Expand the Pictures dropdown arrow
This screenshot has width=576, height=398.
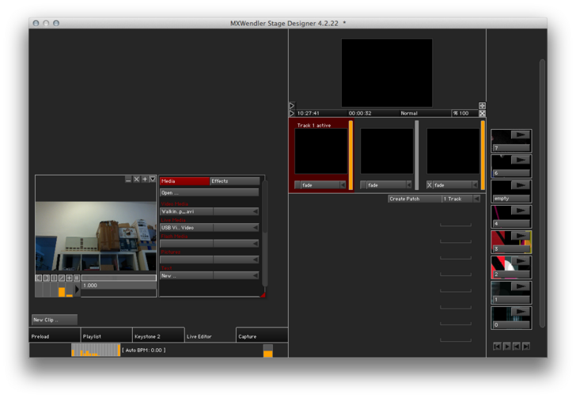(x=256, y=260)
